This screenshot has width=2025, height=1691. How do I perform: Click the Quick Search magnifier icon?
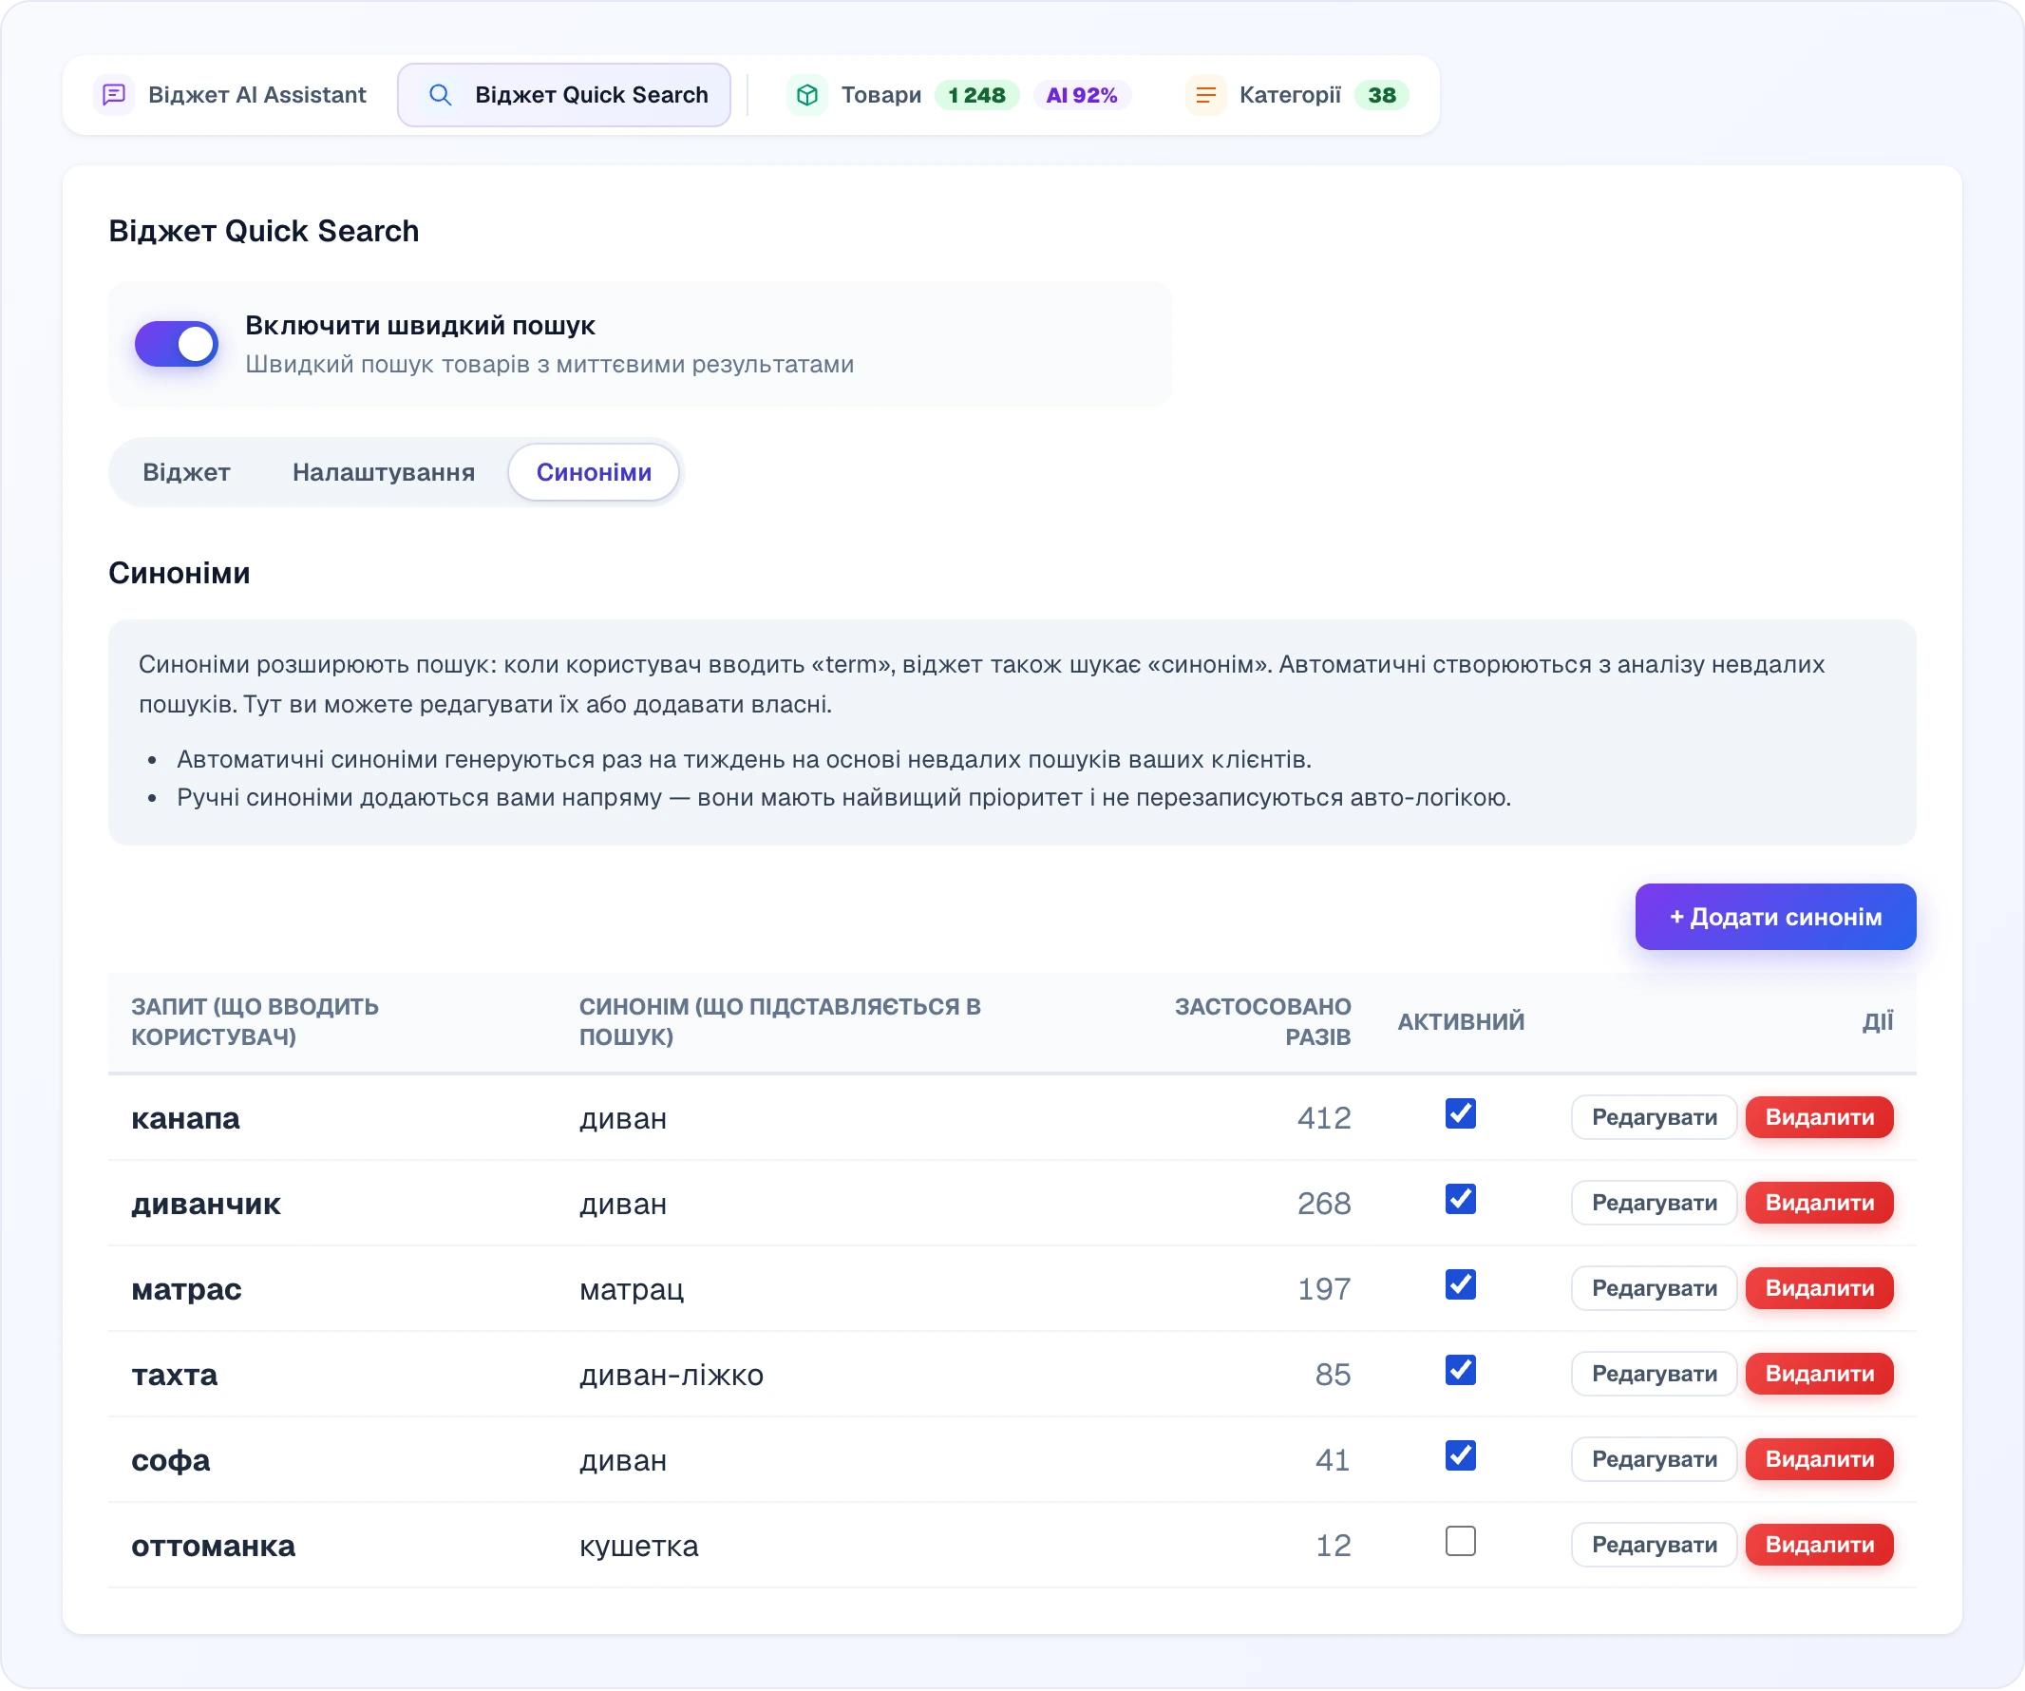pyautogui.click(x=440, y=95)
